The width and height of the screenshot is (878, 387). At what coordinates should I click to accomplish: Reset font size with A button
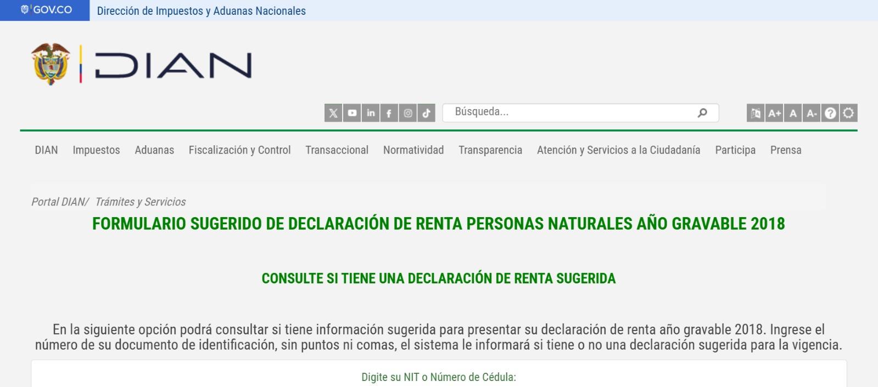tap(793, 113)
